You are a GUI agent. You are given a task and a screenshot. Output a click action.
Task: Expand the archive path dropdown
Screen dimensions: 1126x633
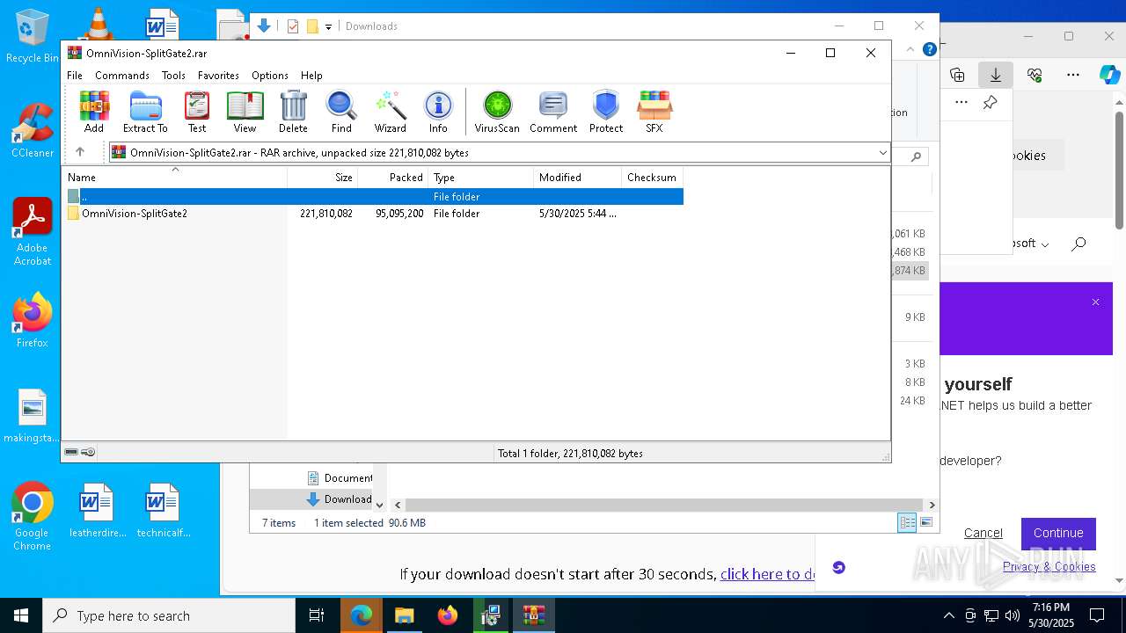882,153
